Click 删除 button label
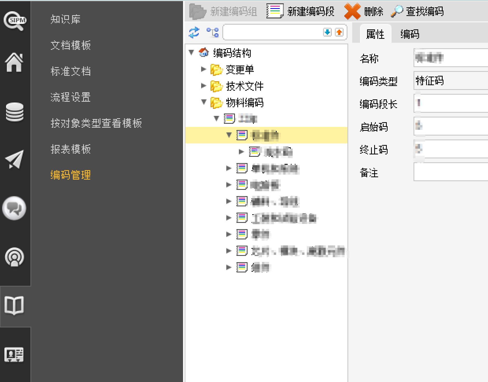The image size is (488, 382). click(x=374, y=12)
